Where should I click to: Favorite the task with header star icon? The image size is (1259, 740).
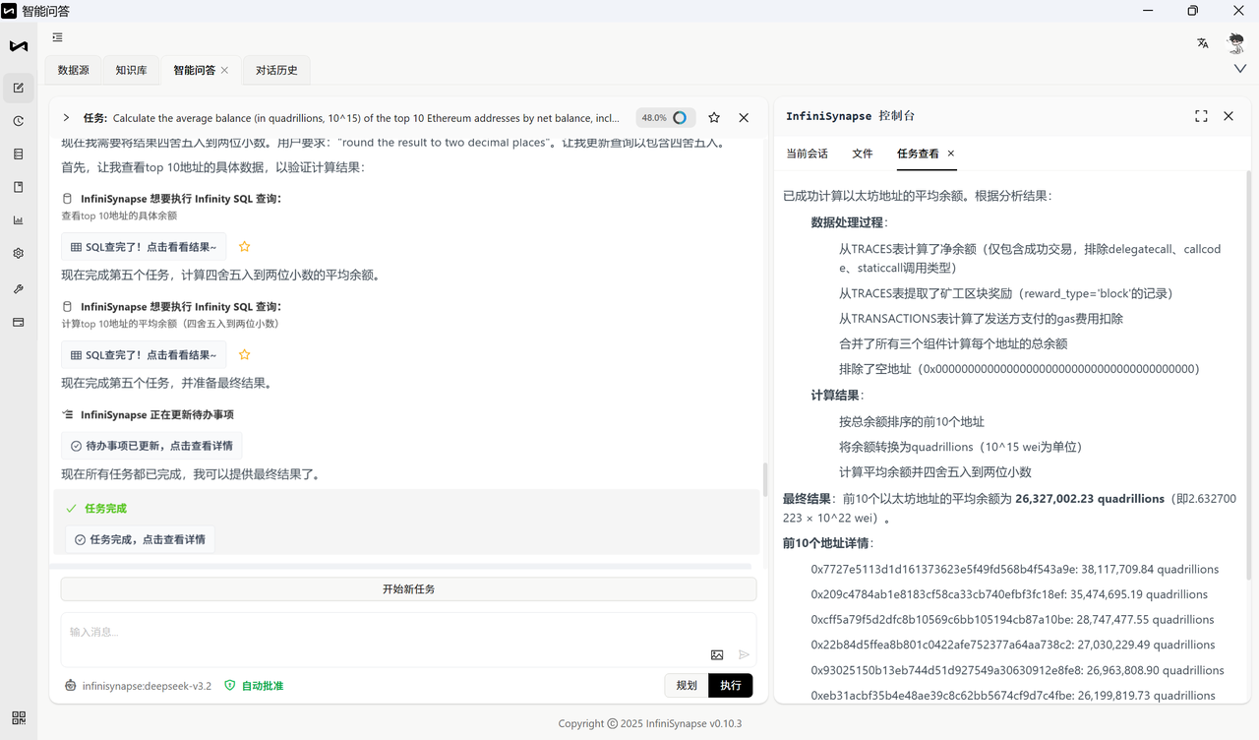tap(714, 117)
